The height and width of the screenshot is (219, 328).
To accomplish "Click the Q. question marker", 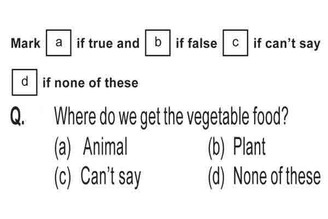I will [17, 116].
